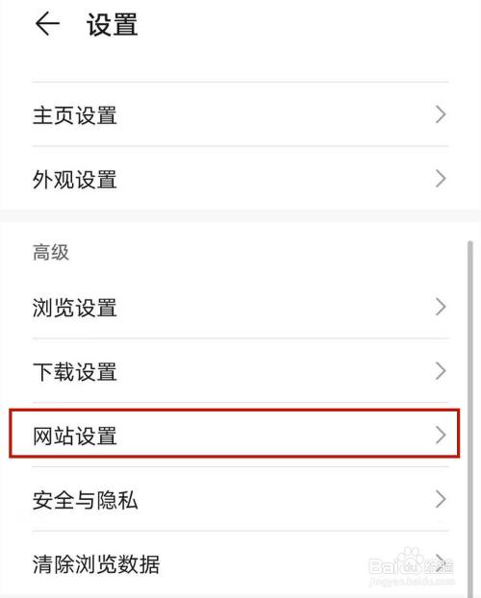Click chevron on 下载设置 row
The height and width of the screenshot is (598, 481).
pyautogui.click(x=441, y=371)
